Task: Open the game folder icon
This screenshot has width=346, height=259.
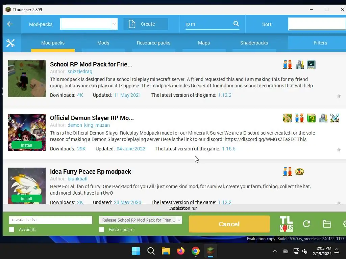Action: pos(327,224)
